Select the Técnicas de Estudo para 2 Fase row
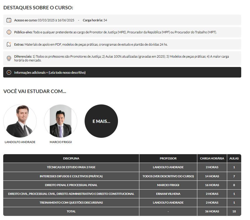This screenshot has width=250, height=220. coord(71,167)
